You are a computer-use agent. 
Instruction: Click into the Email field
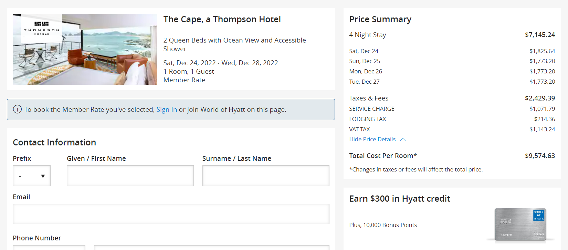pos(171,214)
